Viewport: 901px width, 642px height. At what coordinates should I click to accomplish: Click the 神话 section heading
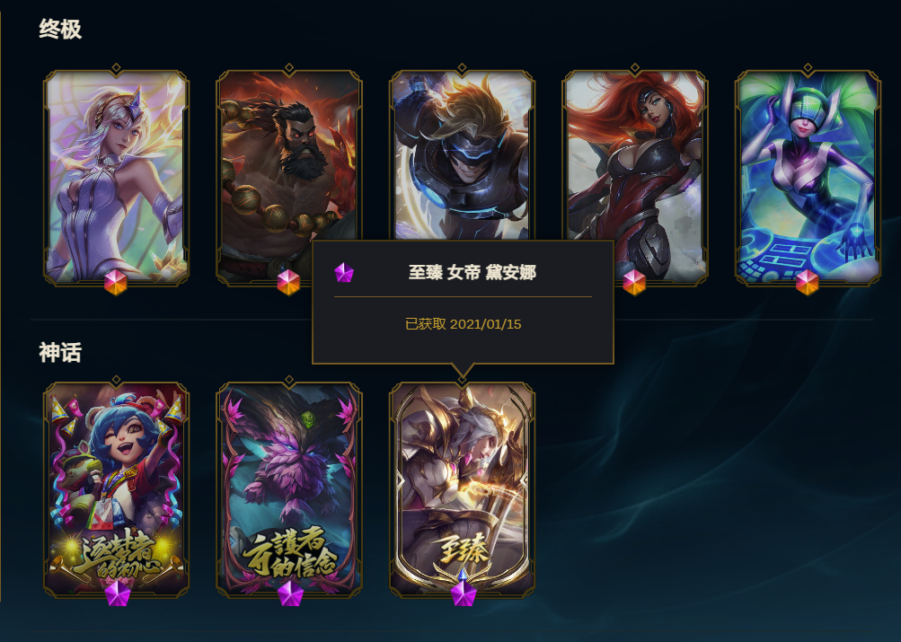pos(60,352)
